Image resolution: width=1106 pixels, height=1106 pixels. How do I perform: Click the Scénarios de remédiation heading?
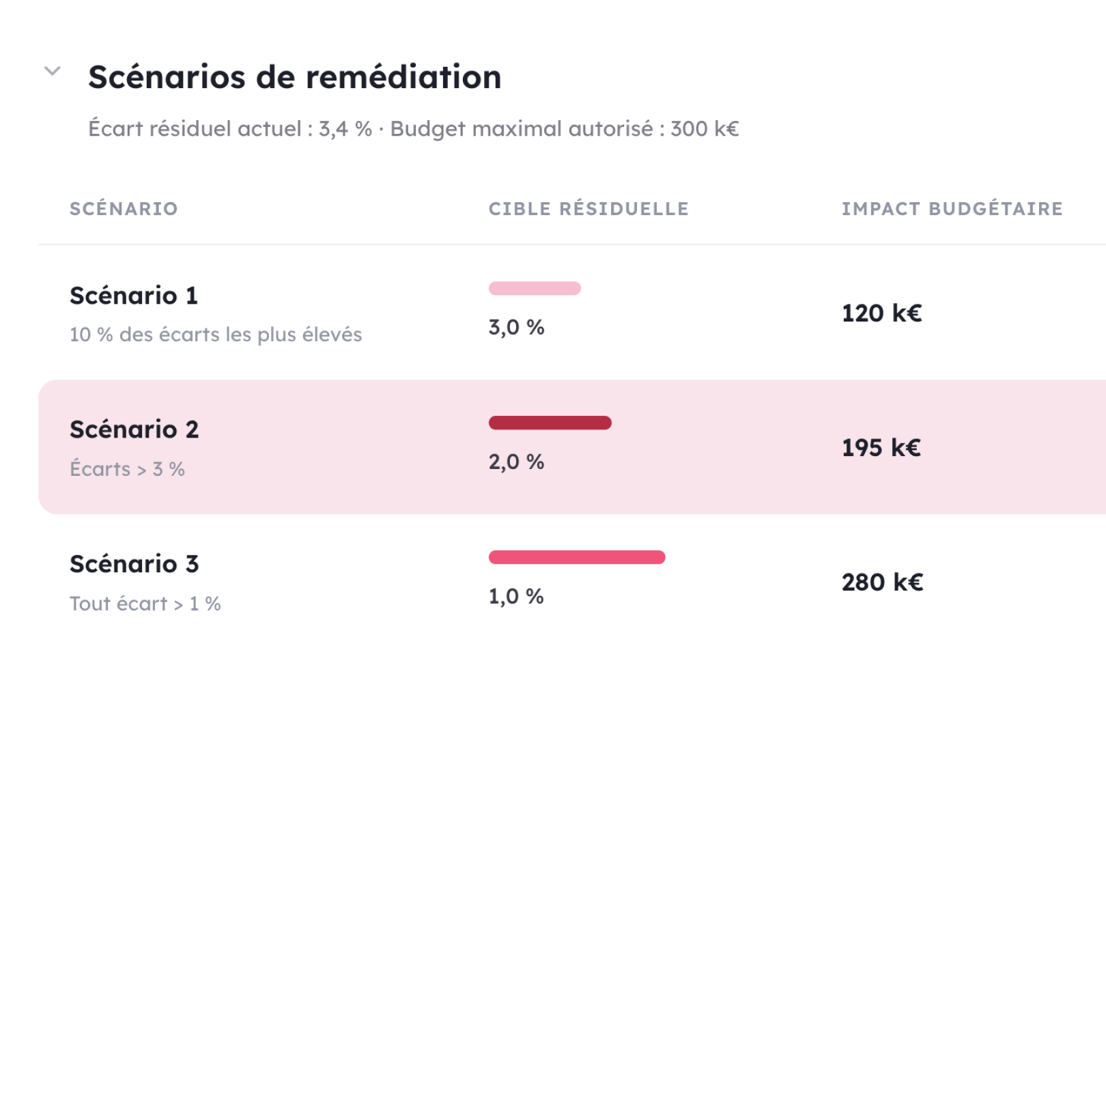click(x=295, y=76)
